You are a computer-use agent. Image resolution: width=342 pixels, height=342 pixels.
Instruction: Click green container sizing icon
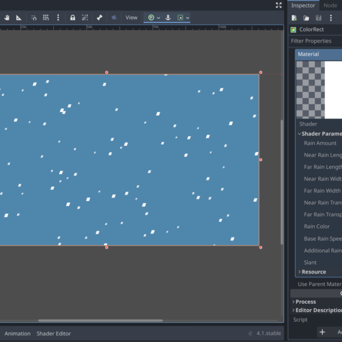[x=180, y=18]
